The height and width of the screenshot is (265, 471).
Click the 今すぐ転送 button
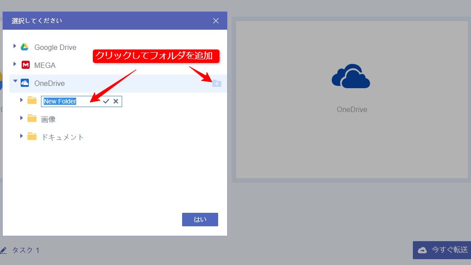click(x=442, y=250)
